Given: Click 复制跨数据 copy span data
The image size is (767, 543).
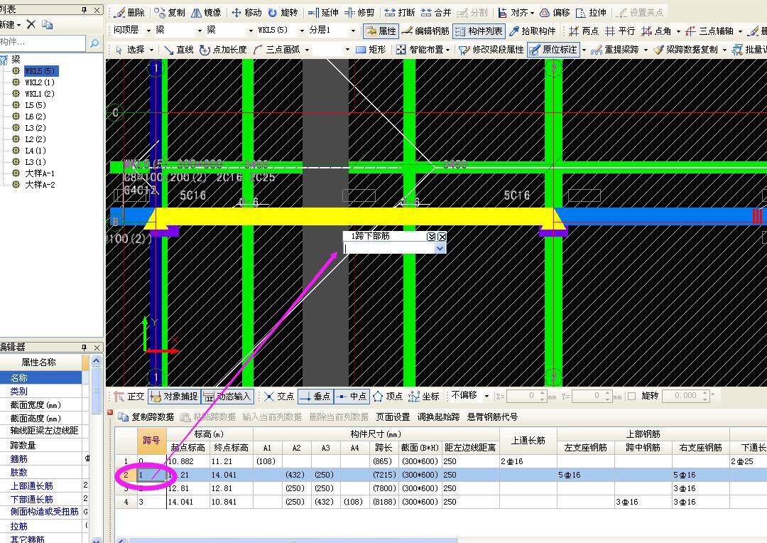Looking at the screenshot, I should point(146,417).
